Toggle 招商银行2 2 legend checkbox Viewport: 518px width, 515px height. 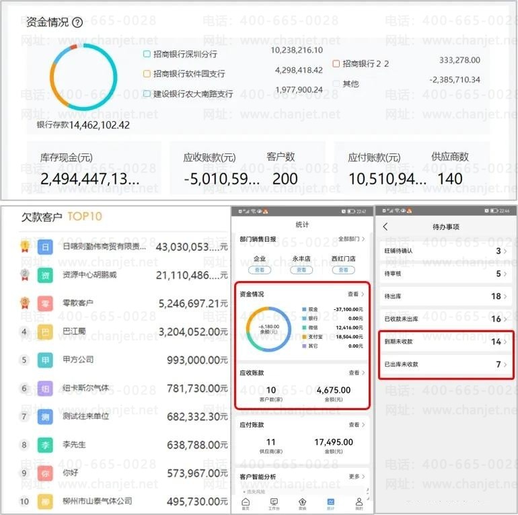coord(336,63)
